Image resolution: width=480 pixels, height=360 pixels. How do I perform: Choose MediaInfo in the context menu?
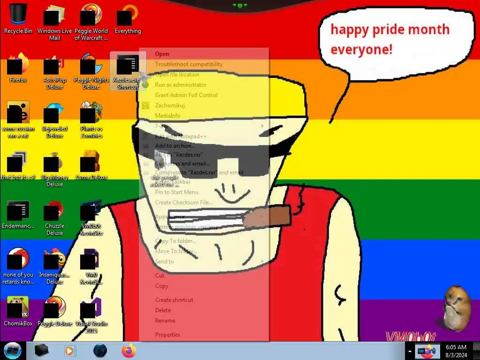[x=204, y=116]
